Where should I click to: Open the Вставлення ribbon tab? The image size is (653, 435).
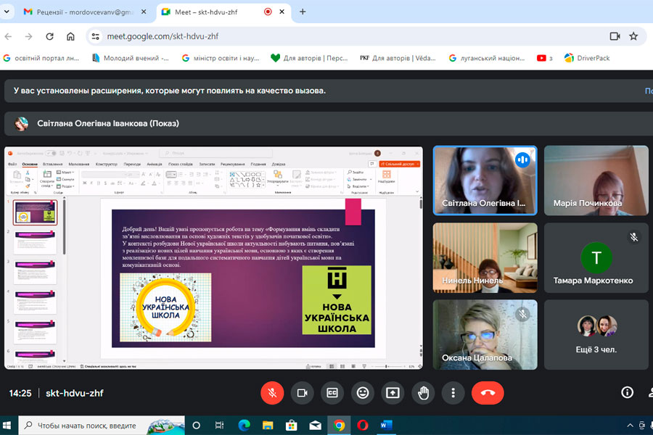point(52,164)
